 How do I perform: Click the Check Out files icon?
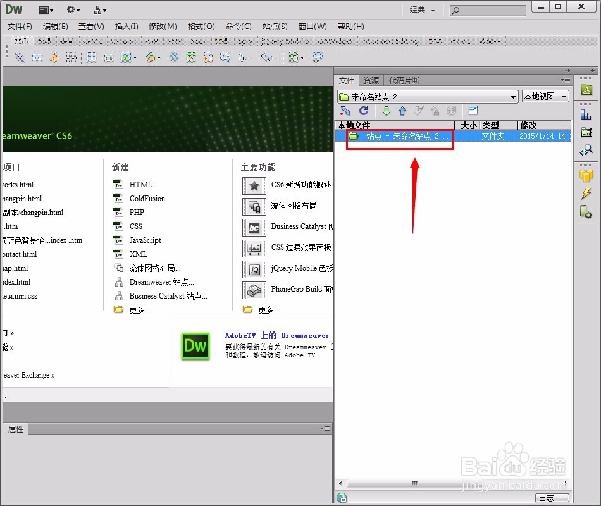[x=419, y=111]
